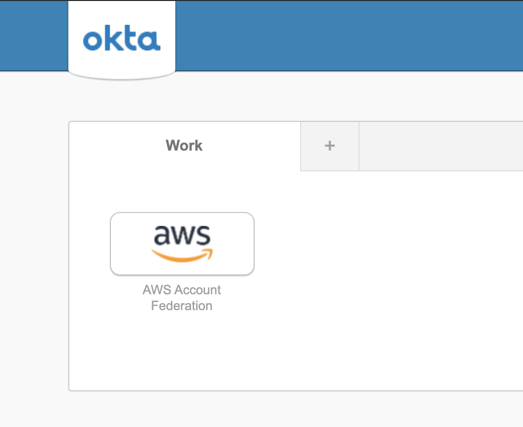523x427 pixels.
Task: Open the AWS Account Federation app tile
Action: point(182,244)
